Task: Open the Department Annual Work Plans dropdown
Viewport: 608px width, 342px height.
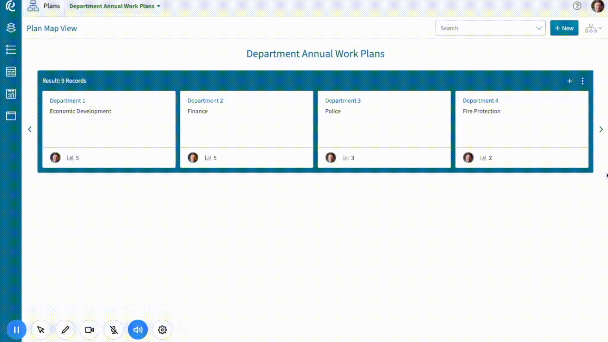Action: click(x=114, y=6)
